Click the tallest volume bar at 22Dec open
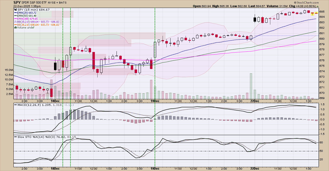Image resolution: width=329 pixels, height=171 pixels. 251,86
